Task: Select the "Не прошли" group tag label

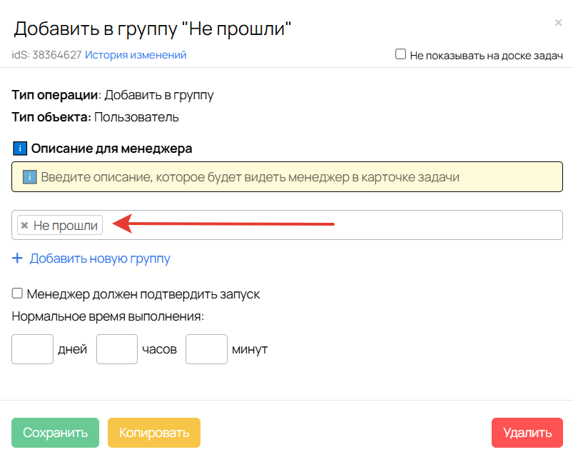Action: tap(65, 226)
